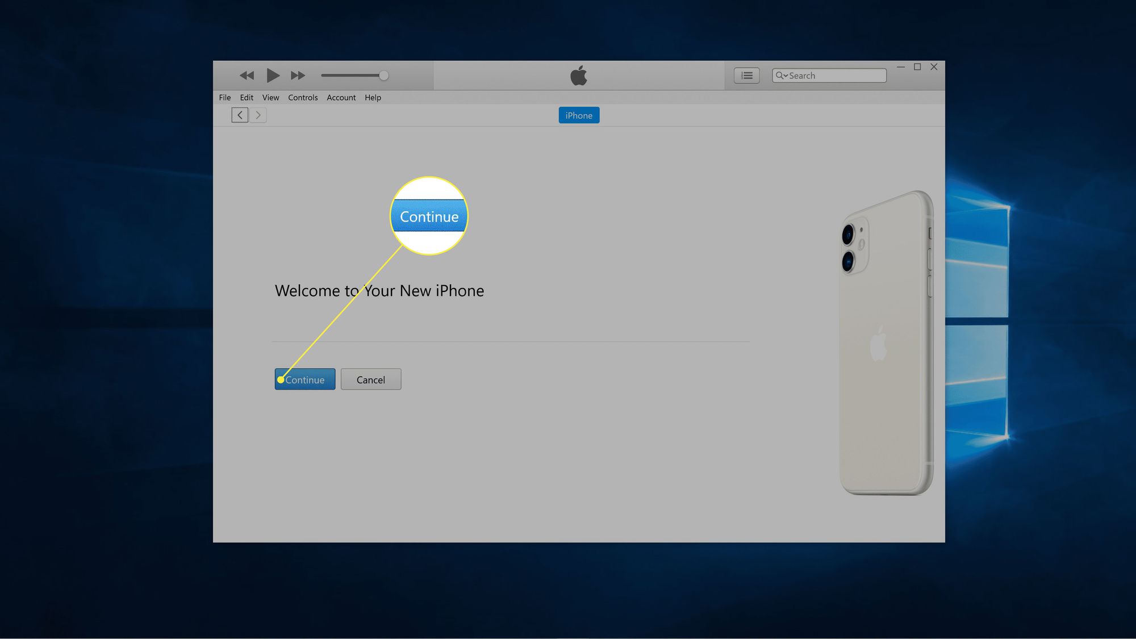Go forward with the right chevron

pos(258,115)
